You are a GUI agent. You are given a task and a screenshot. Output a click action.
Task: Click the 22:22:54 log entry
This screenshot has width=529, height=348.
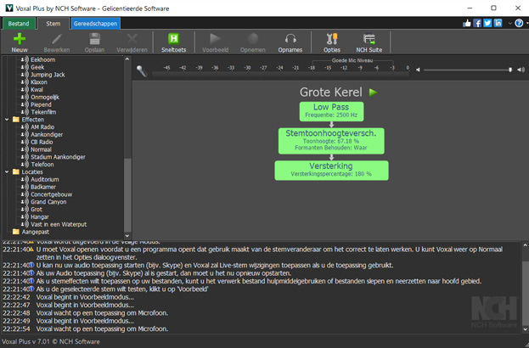coord(86,328)
